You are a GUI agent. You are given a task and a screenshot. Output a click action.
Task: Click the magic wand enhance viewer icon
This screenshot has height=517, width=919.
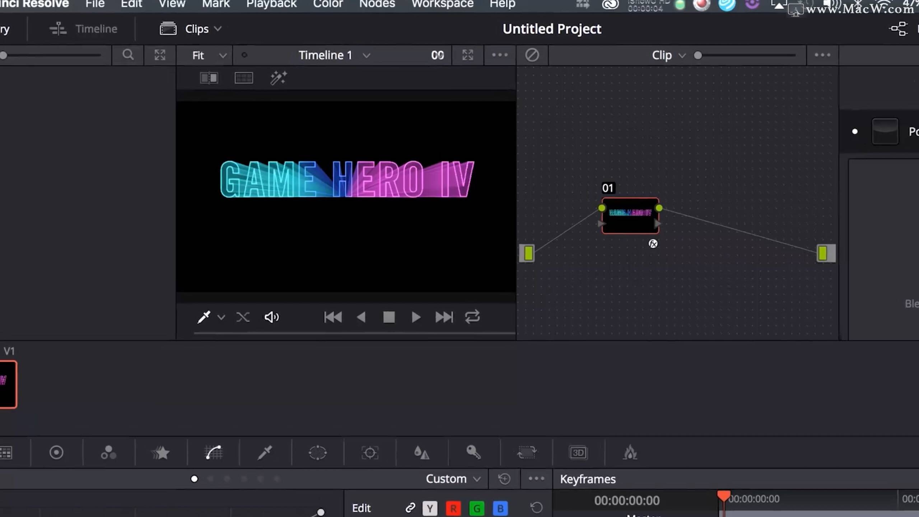(x=278, y=78)
